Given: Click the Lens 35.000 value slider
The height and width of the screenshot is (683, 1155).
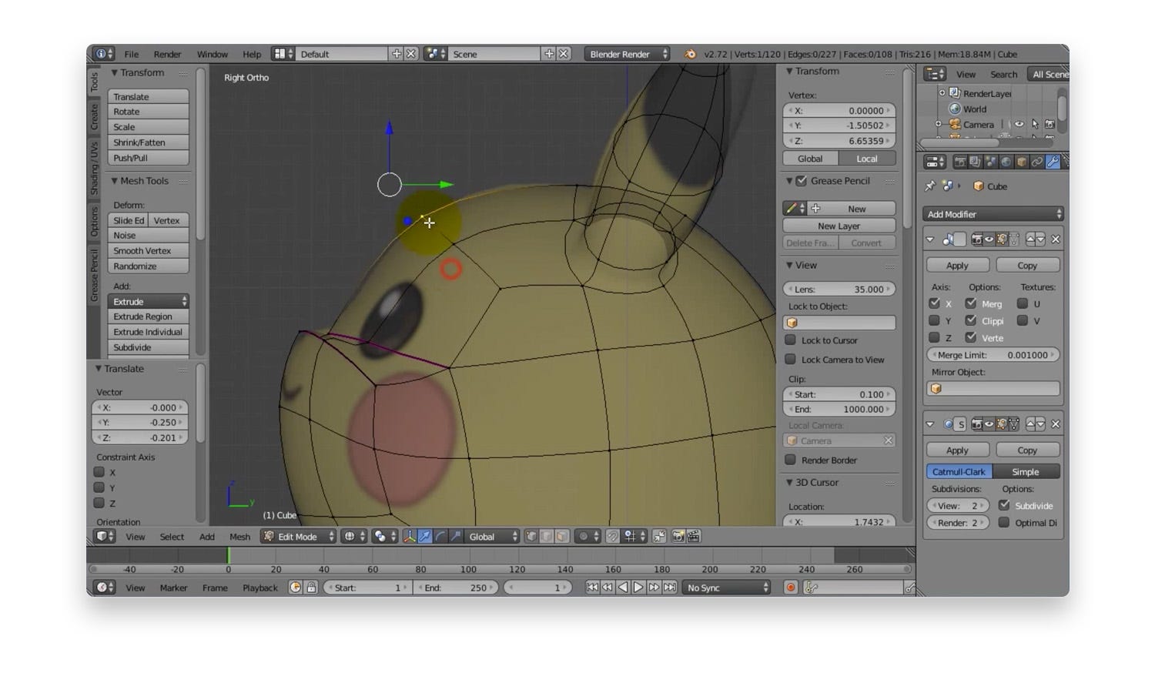Looking at the screenshot, I should pyautogui.click(x=839, y=289).
